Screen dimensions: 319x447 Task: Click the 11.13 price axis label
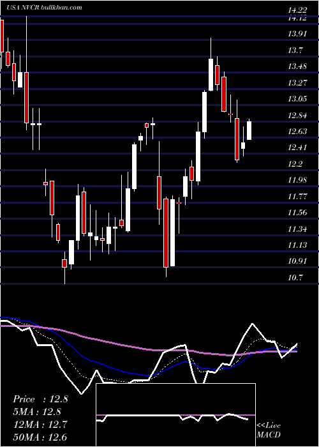pos(297,245)
